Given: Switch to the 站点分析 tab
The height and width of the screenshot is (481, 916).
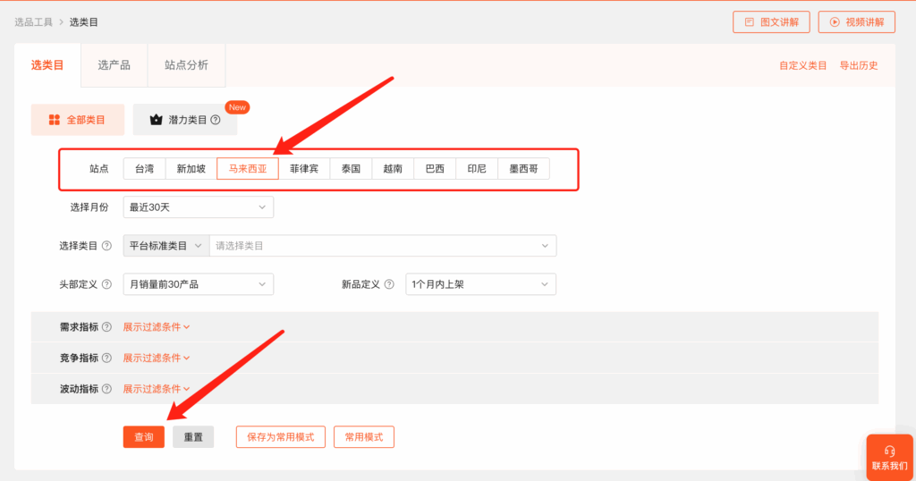Looking at the screenshot, I should [186, 65].
